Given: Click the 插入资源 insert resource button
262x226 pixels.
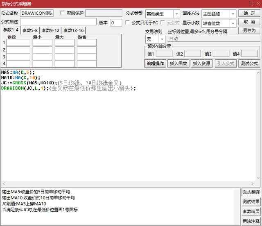Looking at the screenshot, I should (x=201, y=63).
